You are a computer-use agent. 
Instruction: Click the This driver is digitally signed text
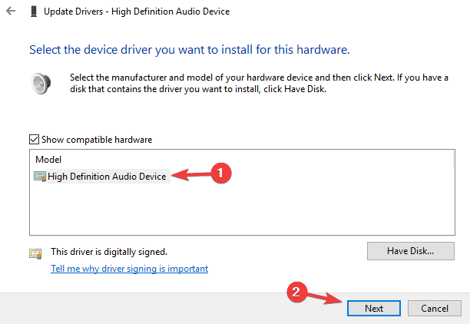pyautogui.click(x=109, y=252)
